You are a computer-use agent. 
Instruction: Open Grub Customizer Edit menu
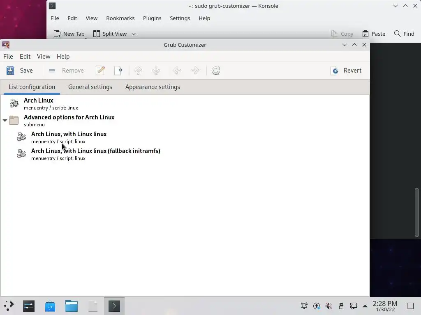click(25, 57)
